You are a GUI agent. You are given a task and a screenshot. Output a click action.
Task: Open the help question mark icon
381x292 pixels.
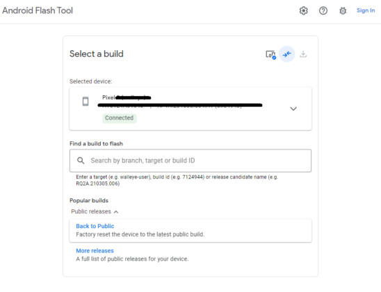(323, 10)
